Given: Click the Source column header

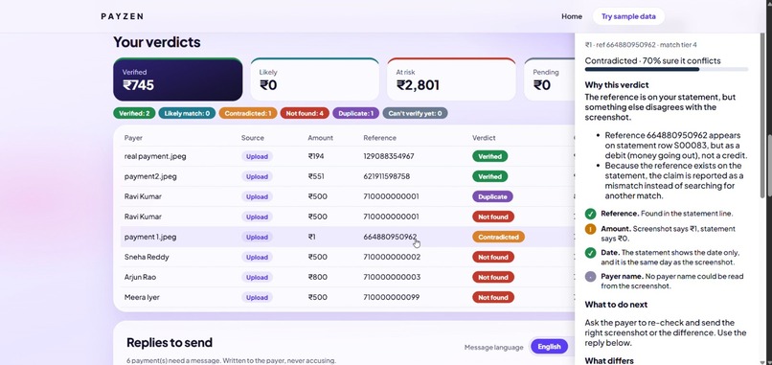Looking at the screenshot, I should (253, 138).
